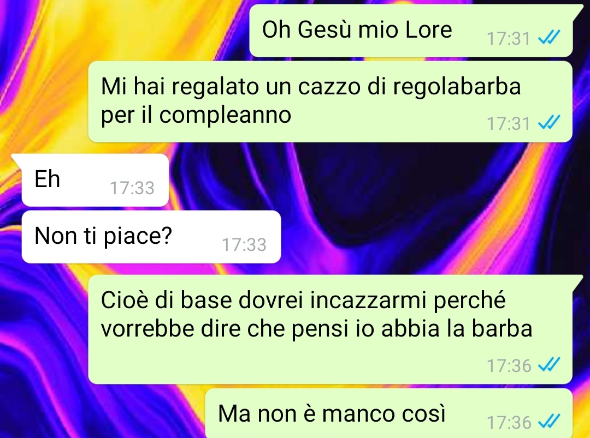Select the received 'Eh' message bubble
The image size is (590, 438).
pos(95,180)
